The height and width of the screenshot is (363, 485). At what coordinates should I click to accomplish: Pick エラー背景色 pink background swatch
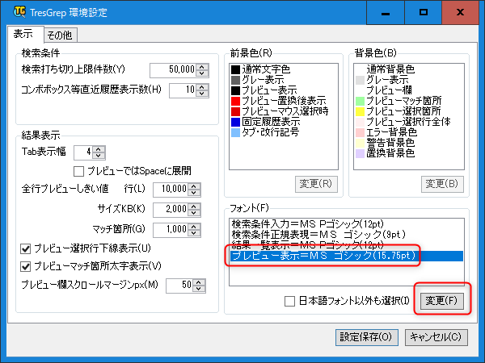point(360,131)
